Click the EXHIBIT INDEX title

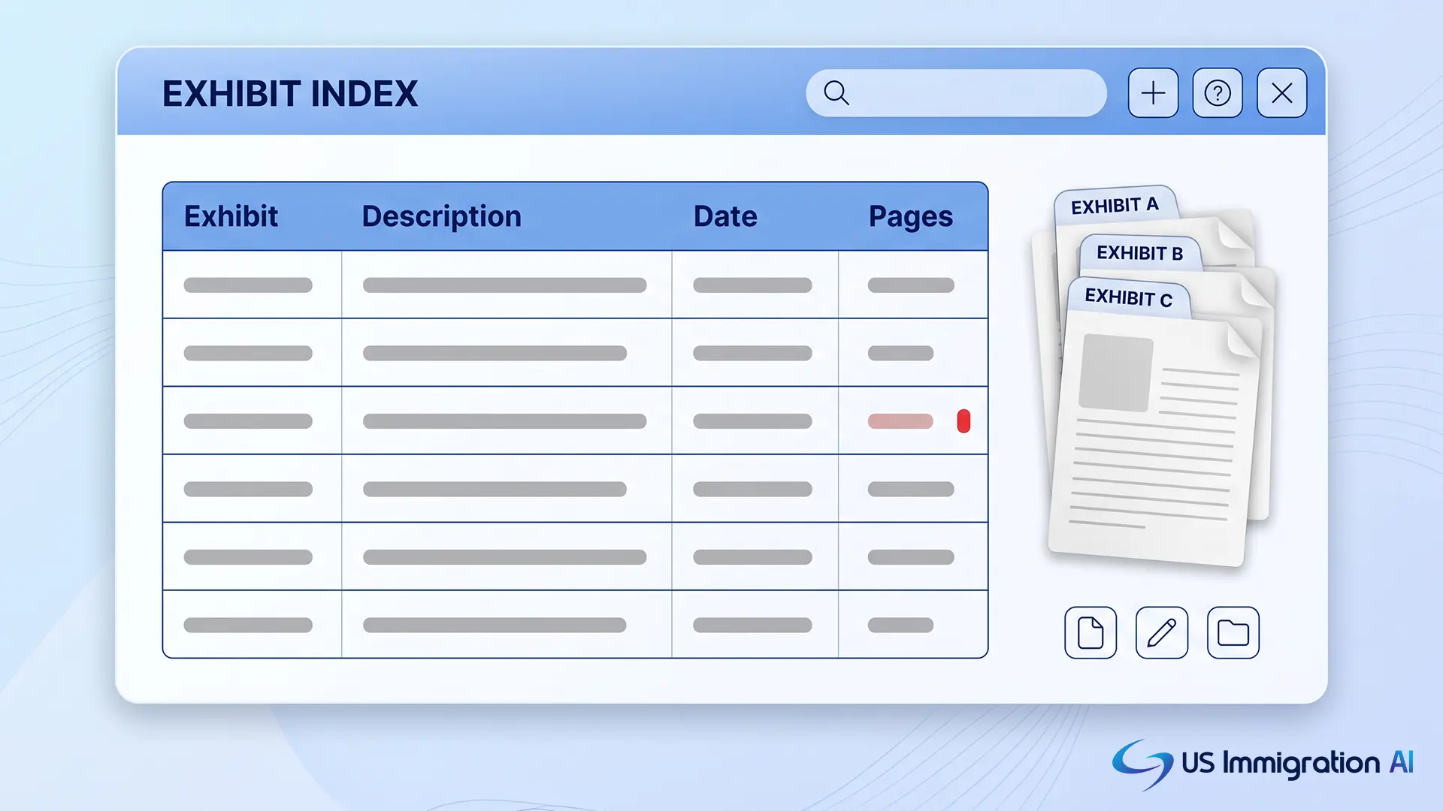290,94
